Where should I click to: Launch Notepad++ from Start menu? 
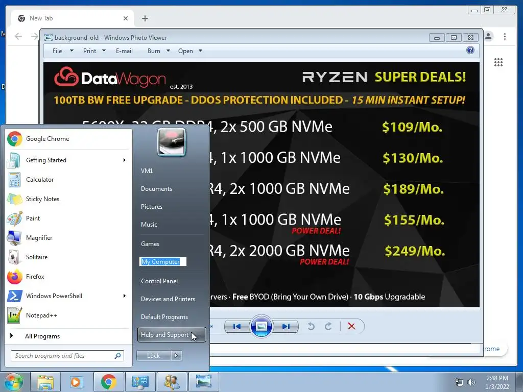pyautogui.click(x=68, y=315)
